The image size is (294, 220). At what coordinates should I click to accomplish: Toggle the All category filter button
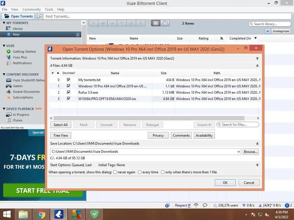[268, 31]
